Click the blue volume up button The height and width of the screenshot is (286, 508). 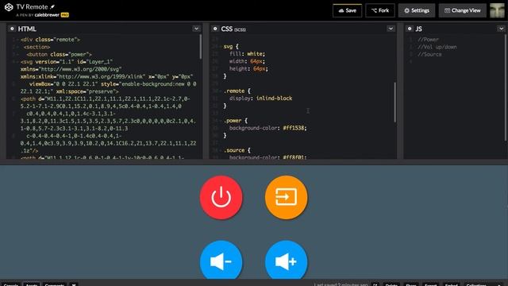click(286, 260)
